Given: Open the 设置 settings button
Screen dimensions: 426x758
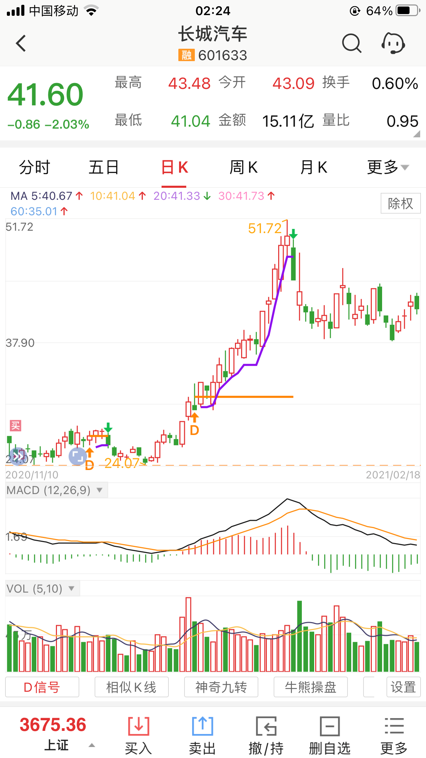Looking at the screenshot, I should tap(403, 687).
